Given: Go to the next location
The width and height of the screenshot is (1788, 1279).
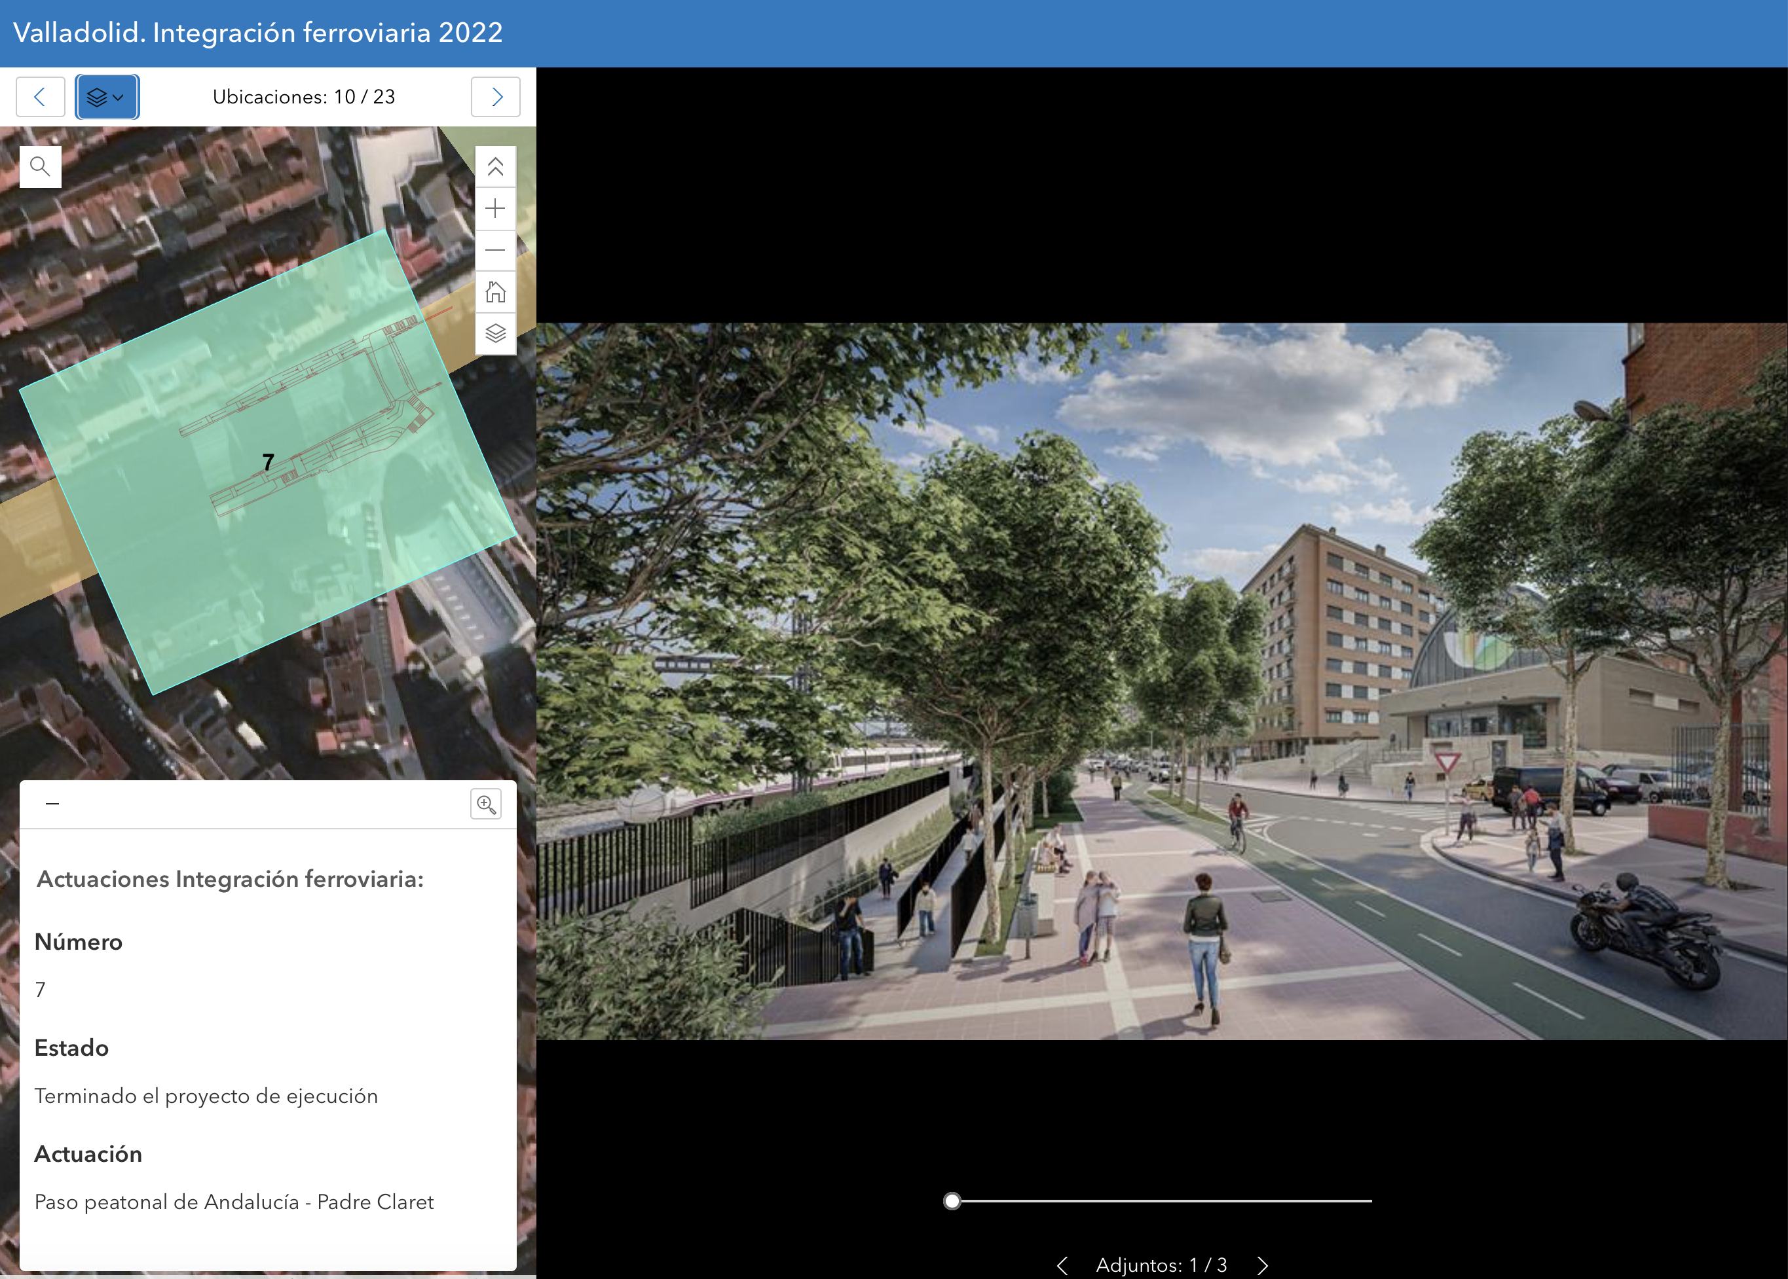Looking at the screenshot, I should (495, 97).
